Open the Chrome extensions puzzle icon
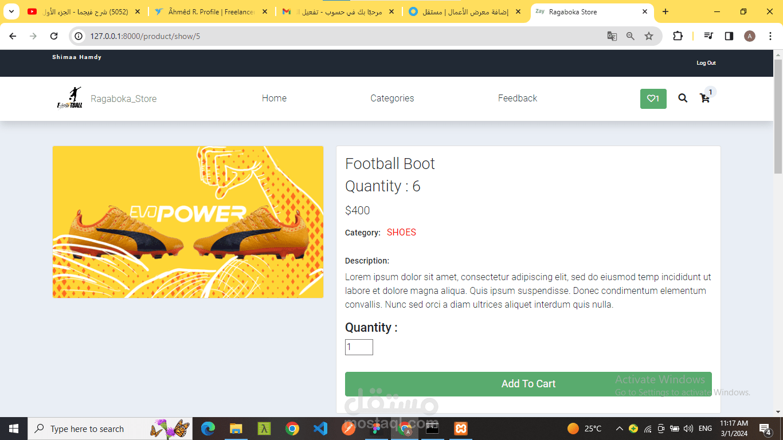 tap(678, 36)
